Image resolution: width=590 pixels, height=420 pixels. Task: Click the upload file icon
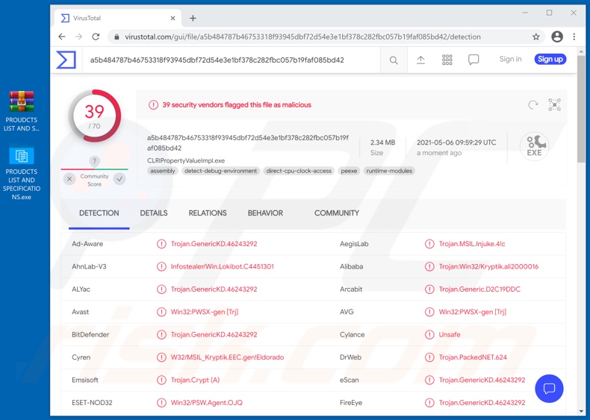coord(420,60)
